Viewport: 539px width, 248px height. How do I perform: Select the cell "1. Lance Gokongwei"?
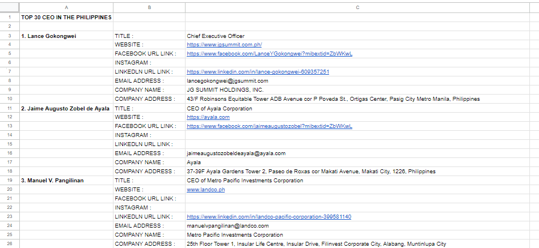(66, 36)
